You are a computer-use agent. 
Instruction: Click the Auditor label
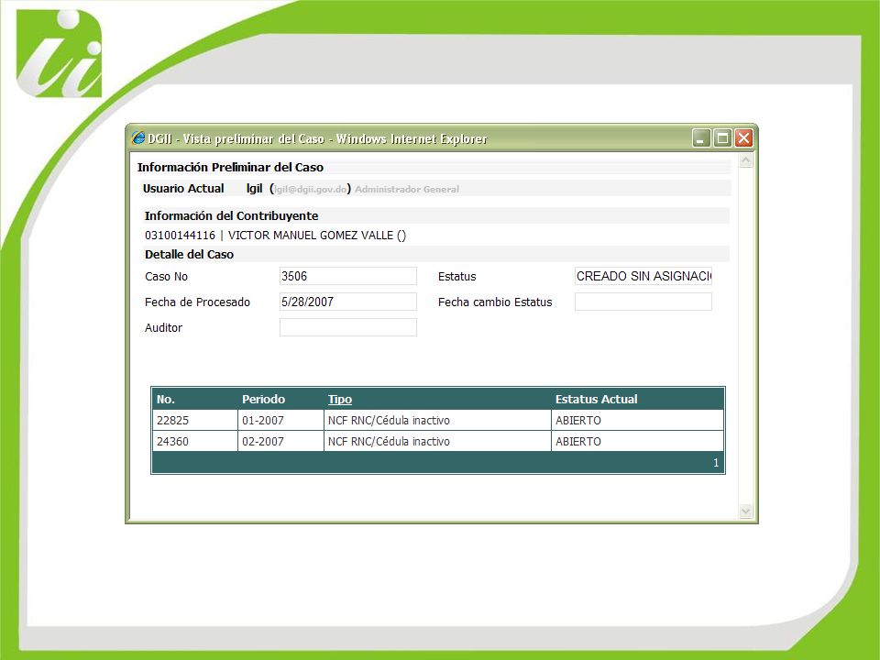pyautogui.click(x=163, y=328)
